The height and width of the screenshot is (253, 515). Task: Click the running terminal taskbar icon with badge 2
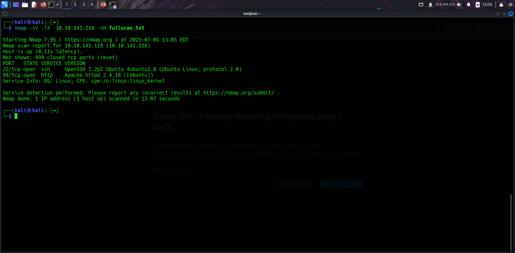click(x=112, y=5)
